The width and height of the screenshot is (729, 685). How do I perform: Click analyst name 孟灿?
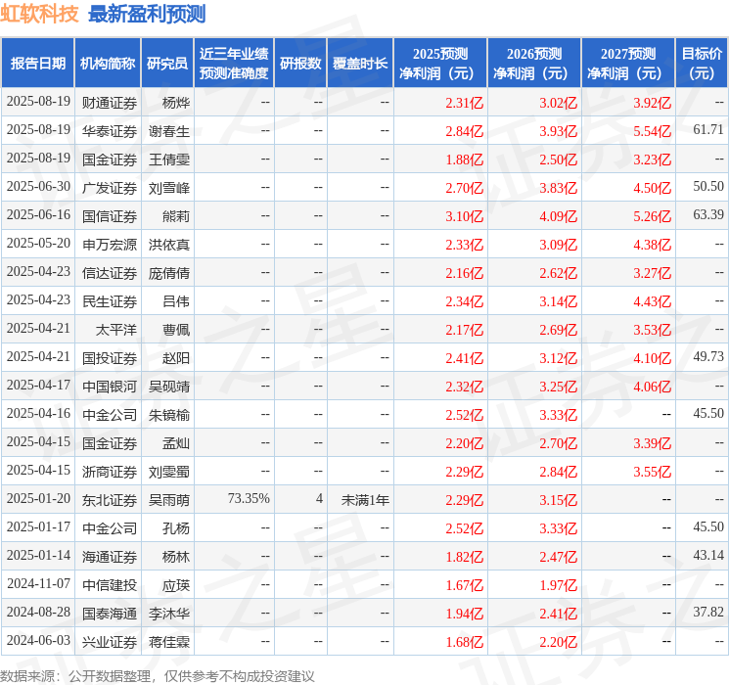coord(176,442)
